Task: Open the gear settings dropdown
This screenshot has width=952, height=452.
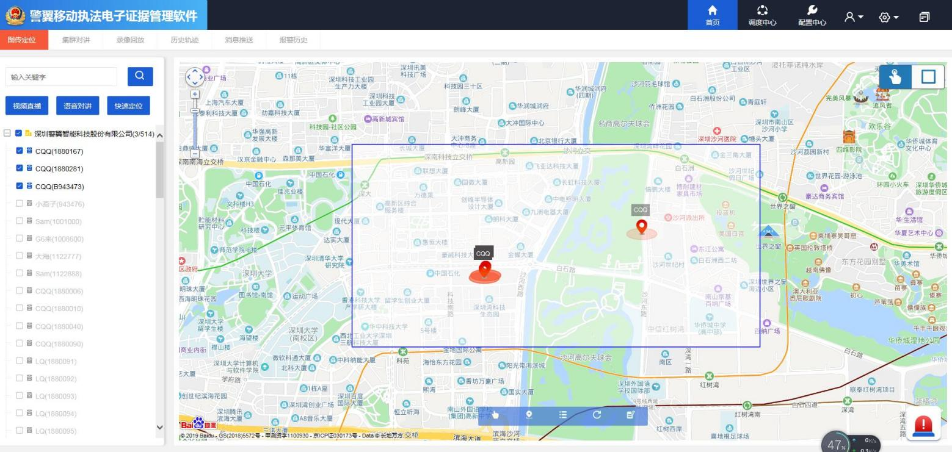Action: [x=889, y=17]
